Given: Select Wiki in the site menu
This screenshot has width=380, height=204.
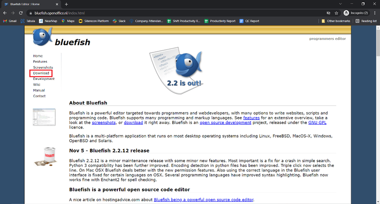Looking at the screenshot, I should 37,84.
